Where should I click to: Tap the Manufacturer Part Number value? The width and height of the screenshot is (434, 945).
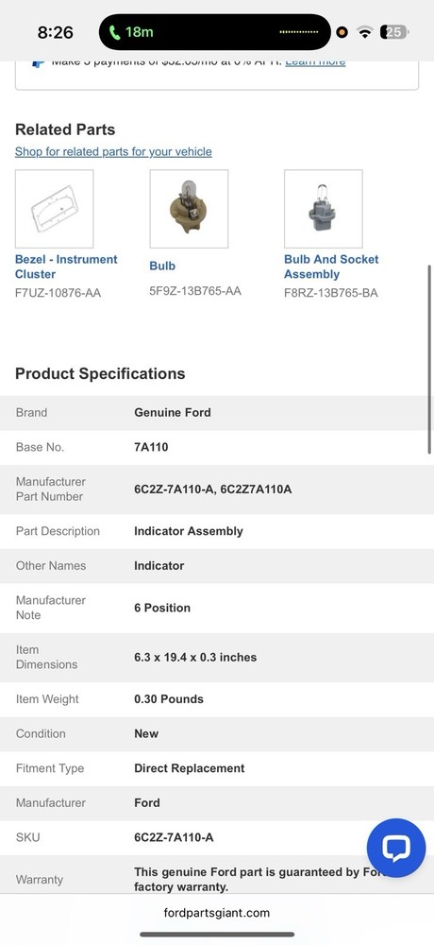(213, 489)
